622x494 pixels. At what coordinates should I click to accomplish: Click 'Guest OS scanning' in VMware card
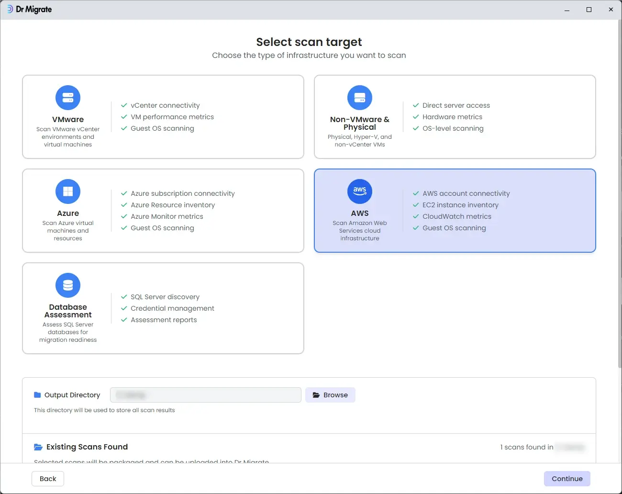162,128
